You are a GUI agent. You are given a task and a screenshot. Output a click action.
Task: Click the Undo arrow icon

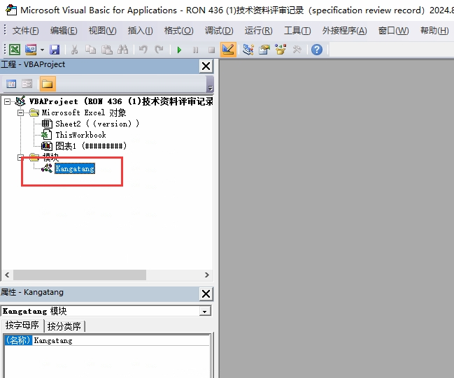(x=143, y=50)
